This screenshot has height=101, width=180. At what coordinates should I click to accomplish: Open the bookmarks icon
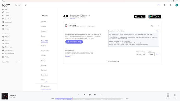(x=165, y=5)
